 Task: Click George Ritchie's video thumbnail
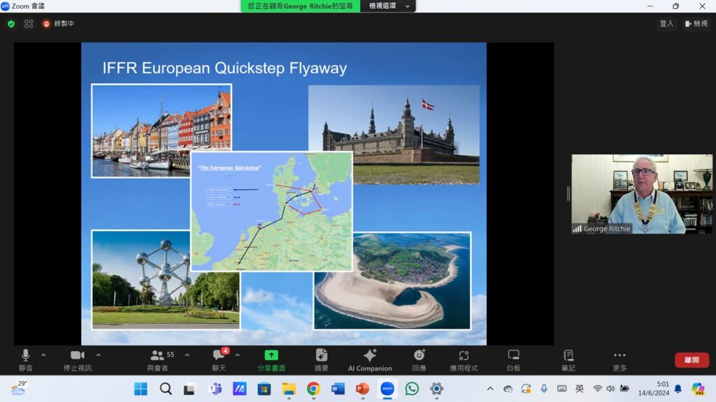point(642,194)
